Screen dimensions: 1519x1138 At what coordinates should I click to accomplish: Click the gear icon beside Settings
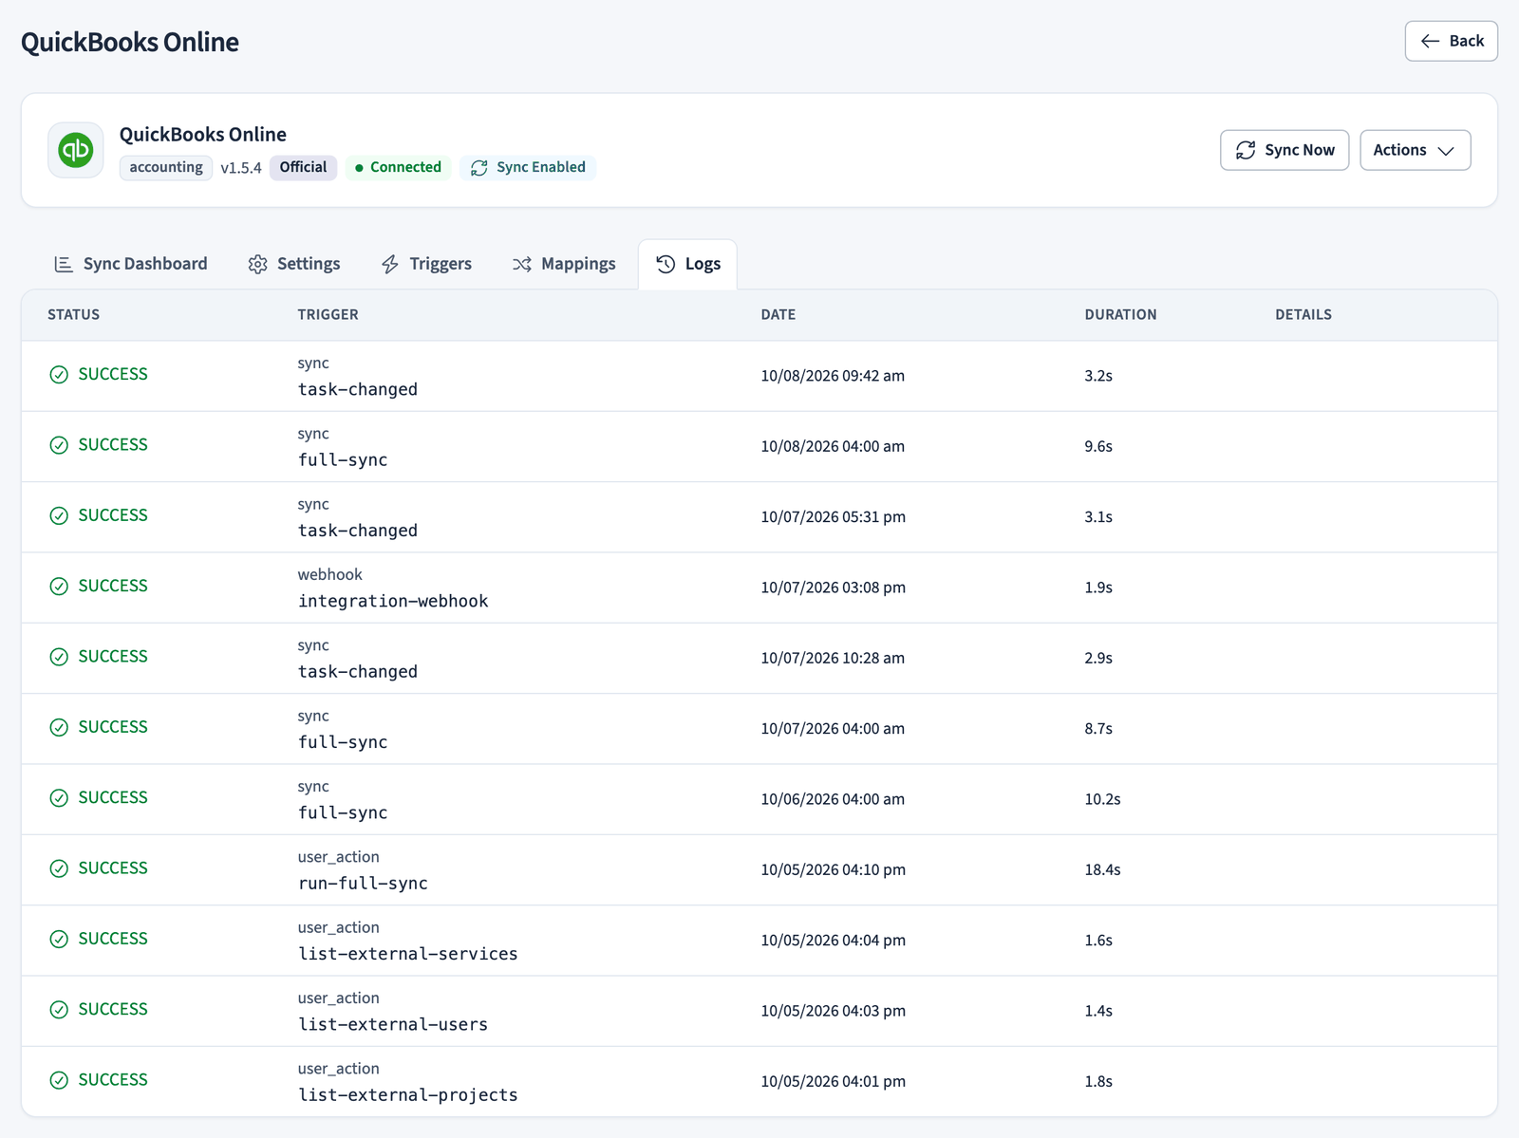tap(257, 264)
